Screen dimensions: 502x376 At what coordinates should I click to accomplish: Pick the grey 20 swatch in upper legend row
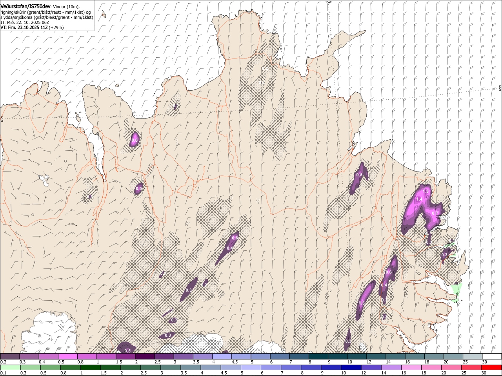coord(453,356)
